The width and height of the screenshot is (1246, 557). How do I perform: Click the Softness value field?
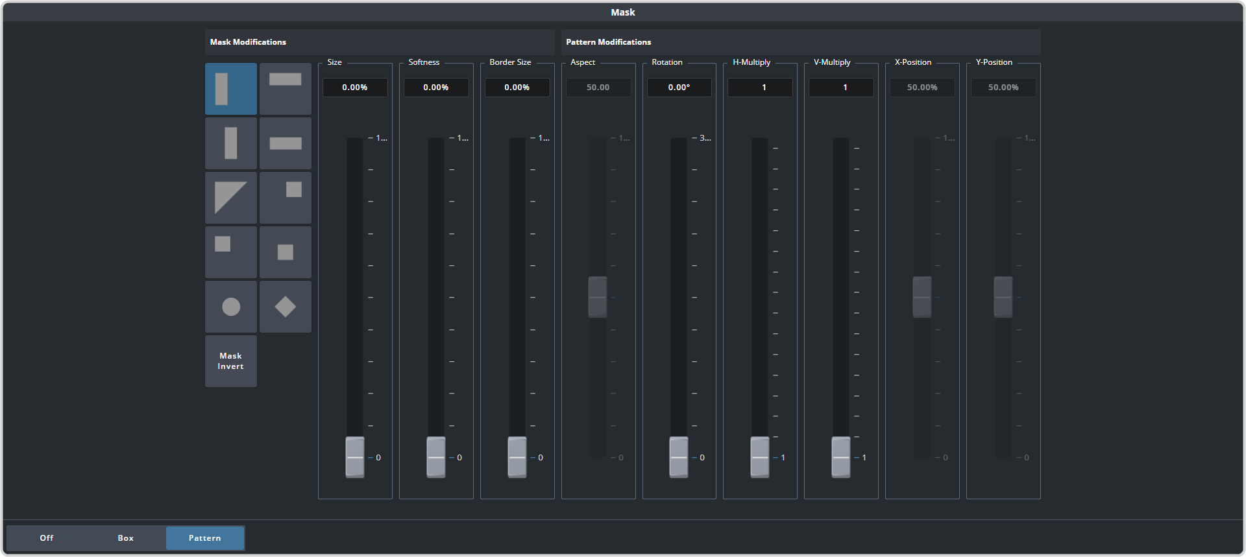436,88
